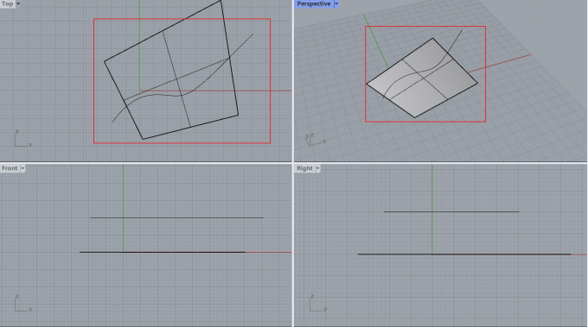Expand the Front viewport menu arrow

22,168
